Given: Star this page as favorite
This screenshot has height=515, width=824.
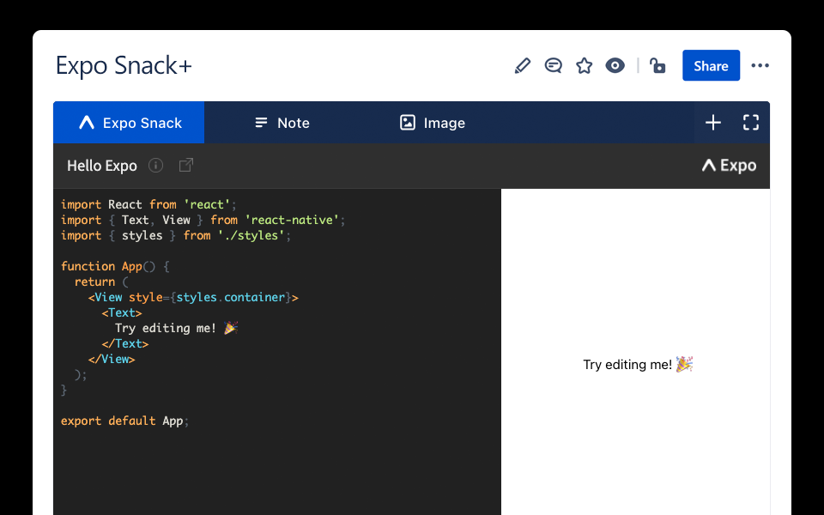Looking at the screenshot, I should (585, 66).
